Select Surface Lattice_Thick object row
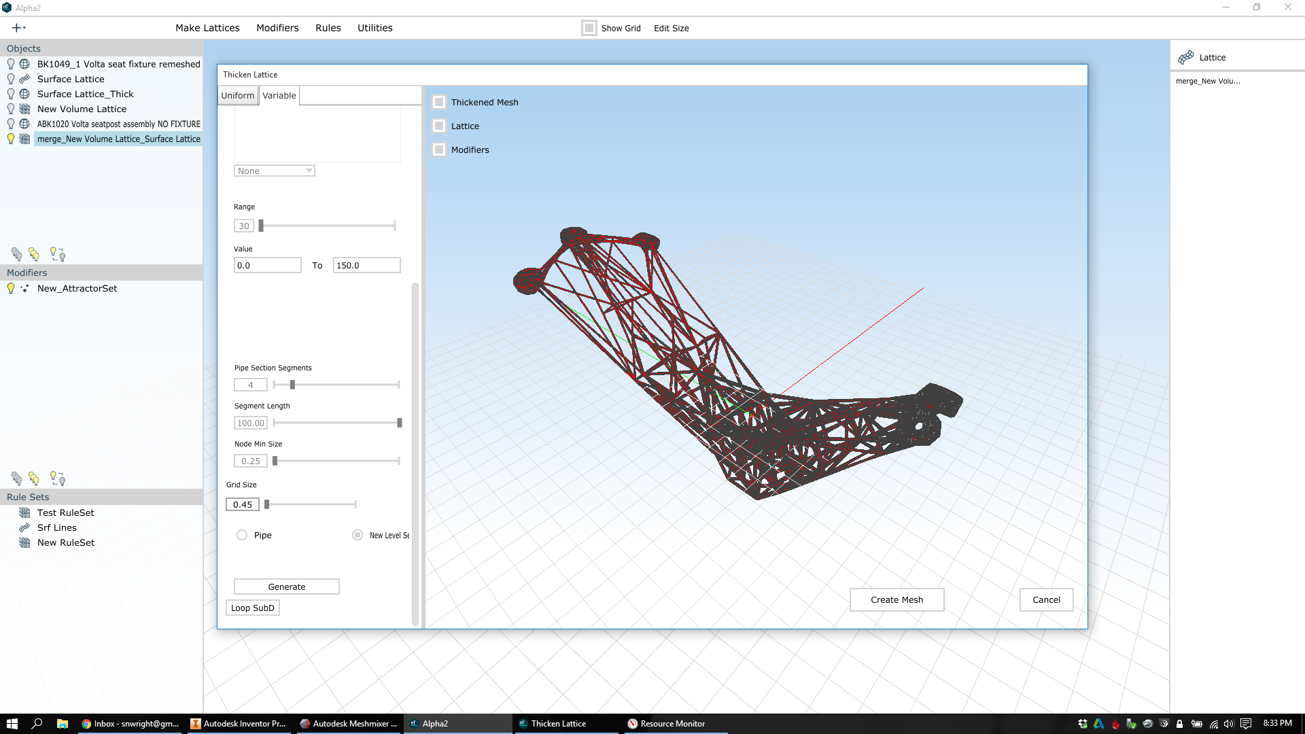Screen dimensions: 1305x734 click(86, 94)
